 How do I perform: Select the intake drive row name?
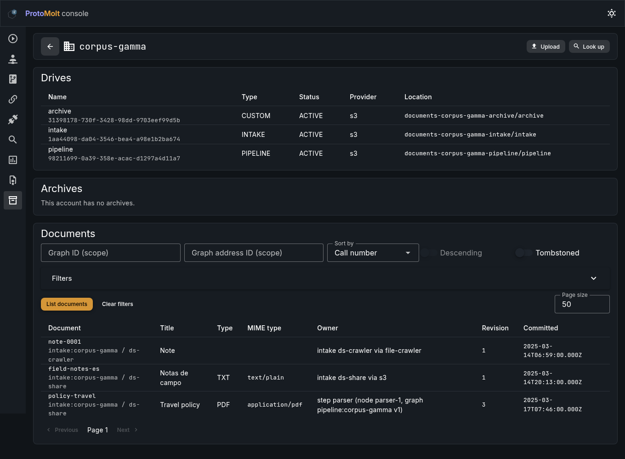(57, 130)
